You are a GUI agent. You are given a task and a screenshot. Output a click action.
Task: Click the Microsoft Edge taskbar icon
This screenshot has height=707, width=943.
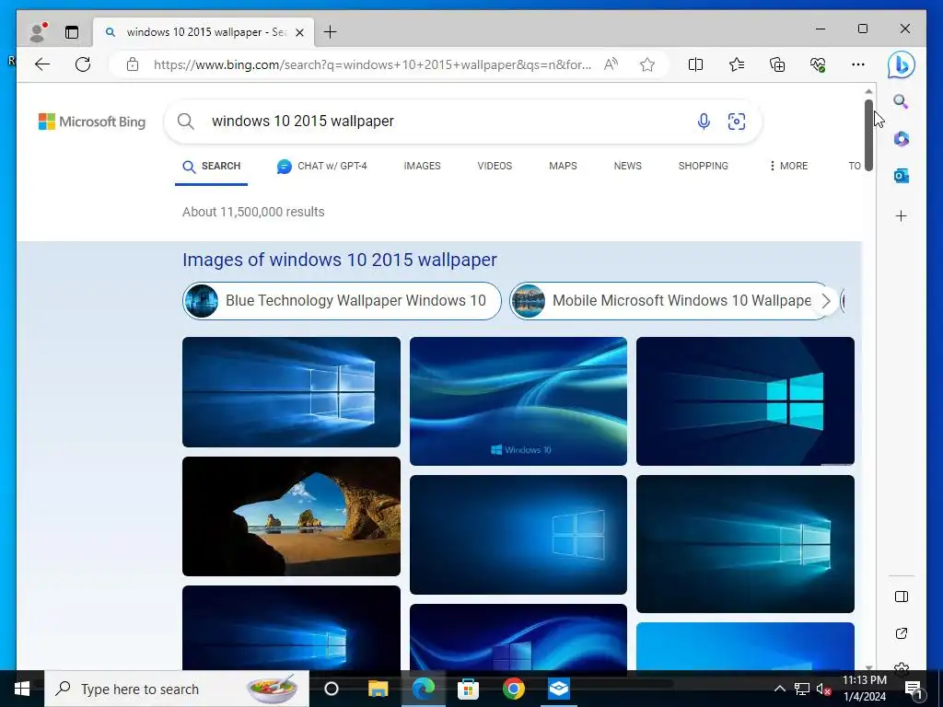[x=424, y=689]
